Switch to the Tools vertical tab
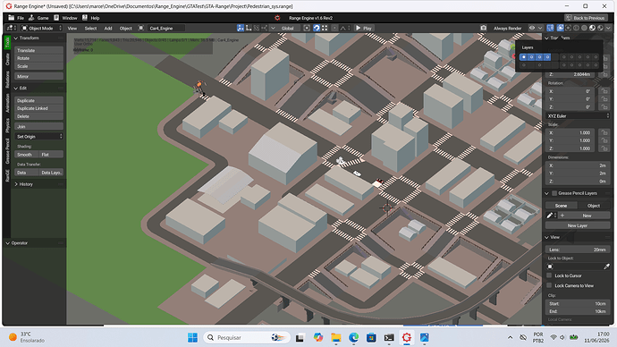Viewport: 617px width, 347px height. coord(7,43)
